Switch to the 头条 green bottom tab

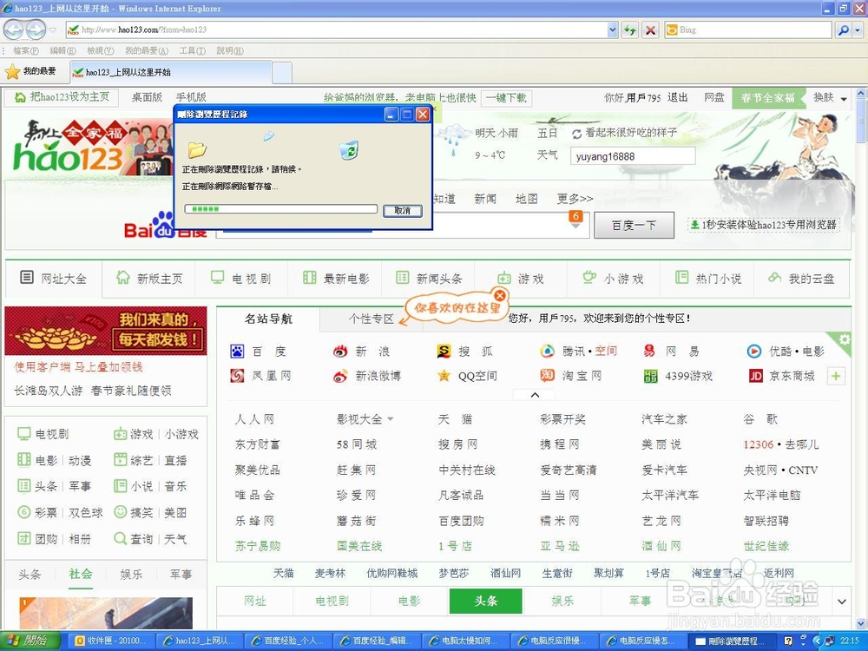(485, 602)
